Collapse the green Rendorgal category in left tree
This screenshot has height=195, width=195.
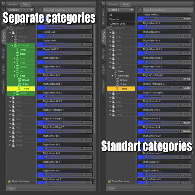(x=12, y=45)
